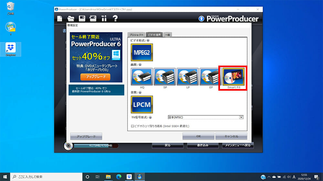Click the Windows Start button

pos(5,177)
